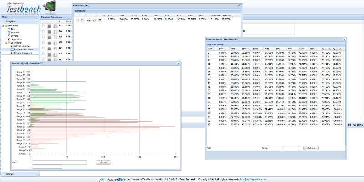Click the list icon in execution row 171

[55, 38]
